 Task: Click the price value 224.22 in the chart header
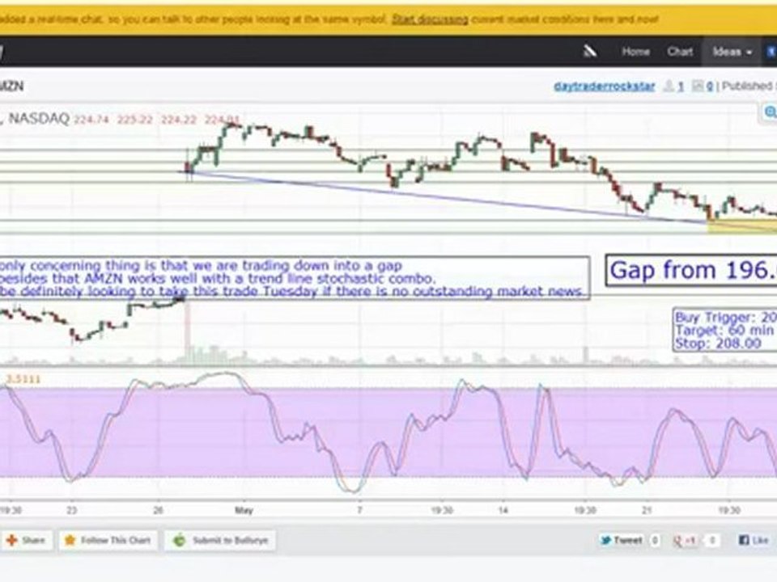(x=178, y=120)
